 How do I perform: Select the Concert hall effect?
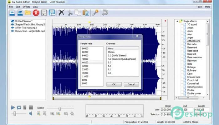pos(193,83)
